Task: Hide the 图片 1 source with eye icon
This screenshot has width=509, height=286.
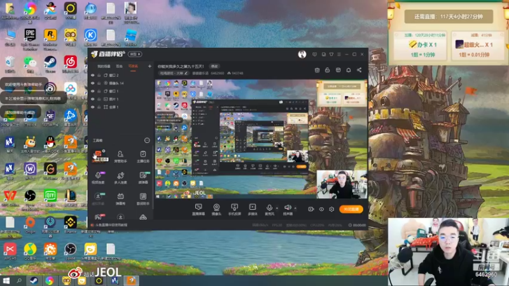Action: coord(92,99)
